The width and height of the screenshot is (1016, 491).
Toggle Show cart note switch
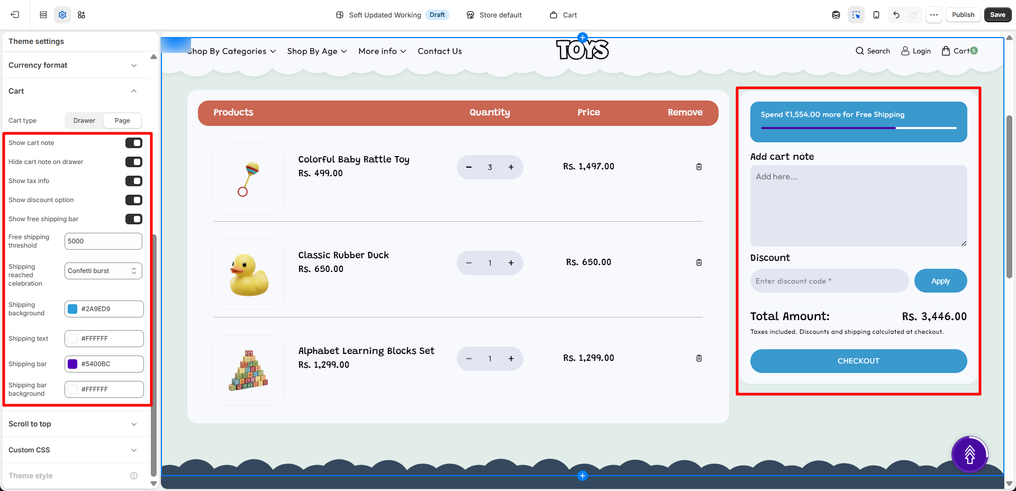134,143
